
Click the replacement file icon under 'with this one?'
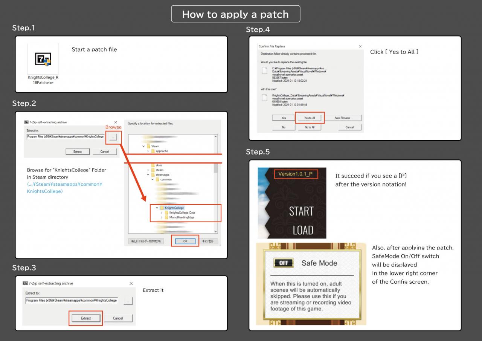[x=264, y=98]
